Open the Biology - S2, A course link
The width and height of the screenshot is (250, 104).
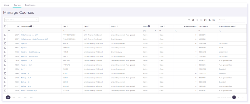26,86
